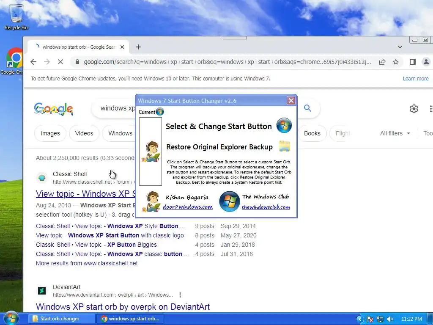Go back in Chrome history
The image size is (433, 325).
[33, 62]
